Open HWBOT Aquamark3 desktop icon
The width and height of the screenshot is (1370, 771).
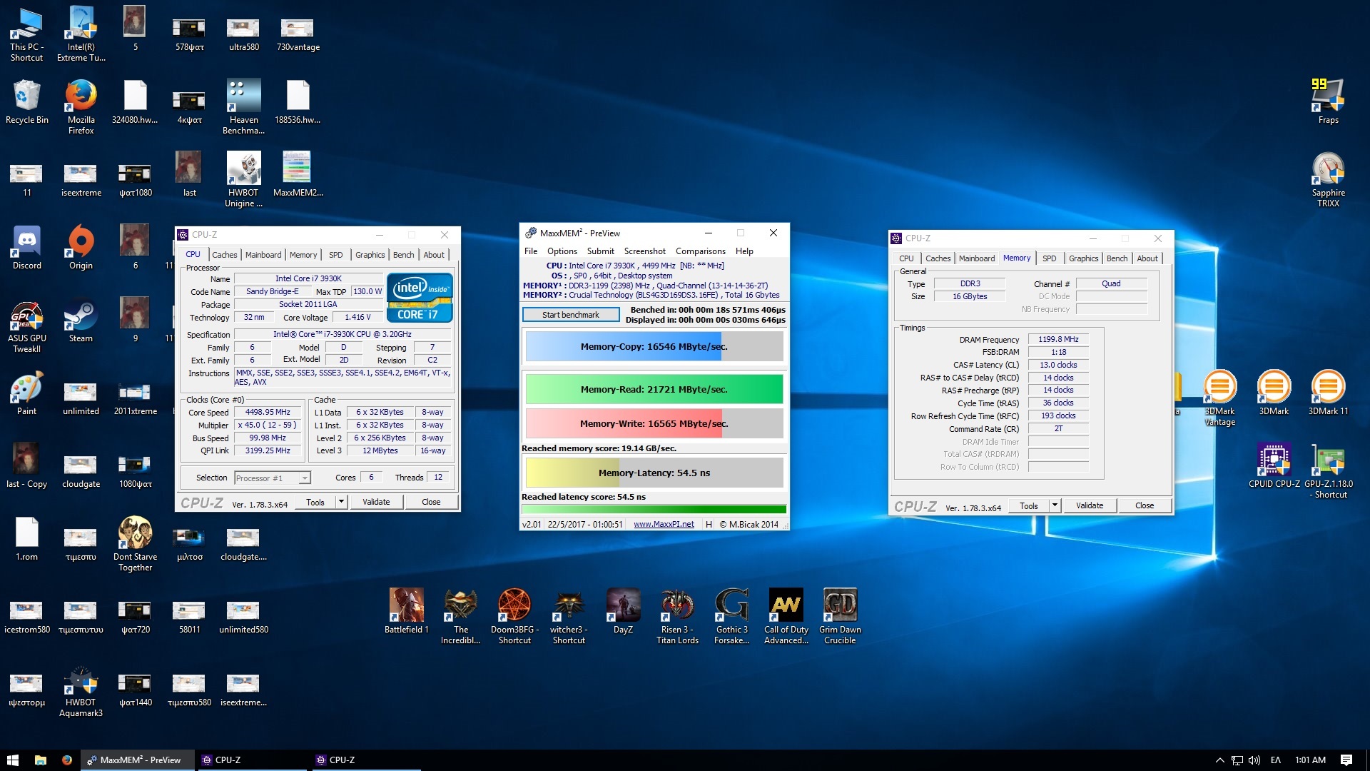(x=81, y=692)
